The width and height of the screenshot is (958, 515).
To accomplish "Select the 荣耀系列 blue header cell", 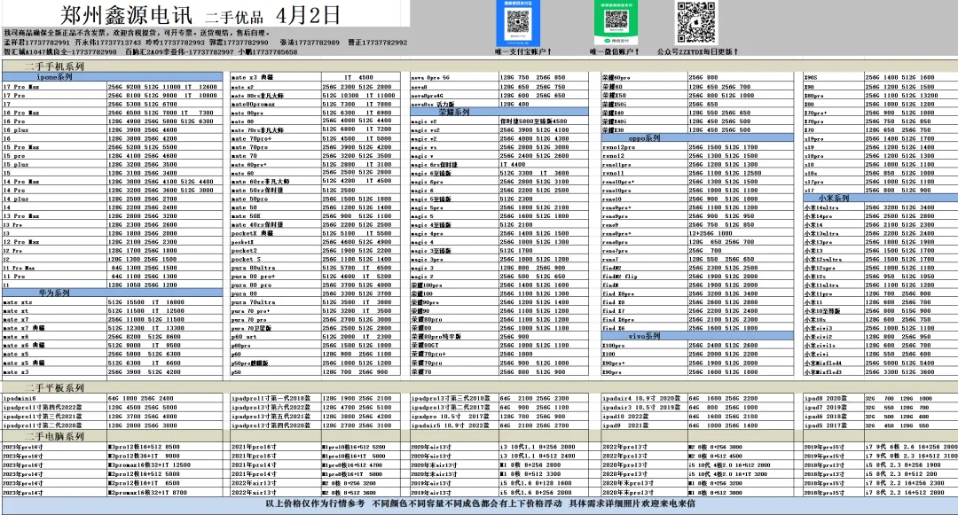I will click(499, 112).
